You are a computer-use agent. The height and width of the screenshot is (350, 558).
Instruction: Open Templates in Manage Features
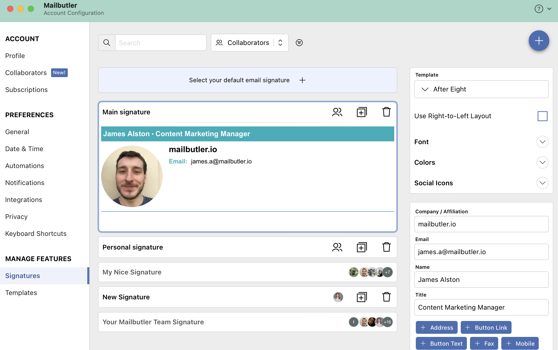click(21, 293)
